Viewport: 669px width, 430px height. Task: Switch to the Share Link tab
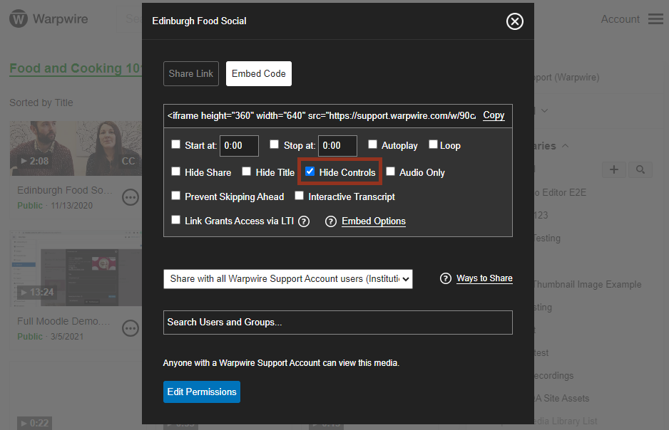[190, 73]
